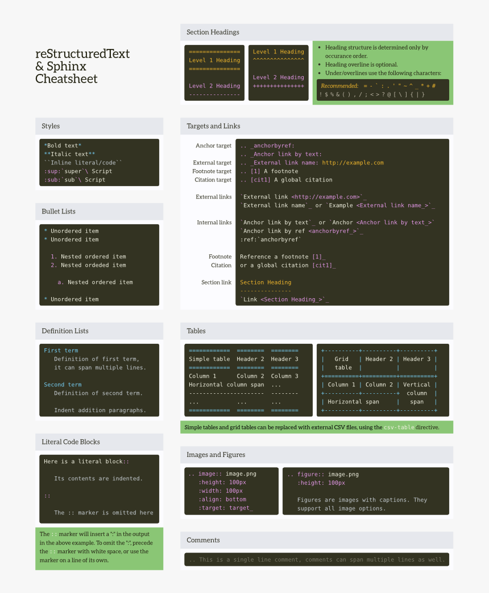This screenshot has height=593, width=489.
Task: Select the "Footnote target" label
Action: [x=212, y=171]
